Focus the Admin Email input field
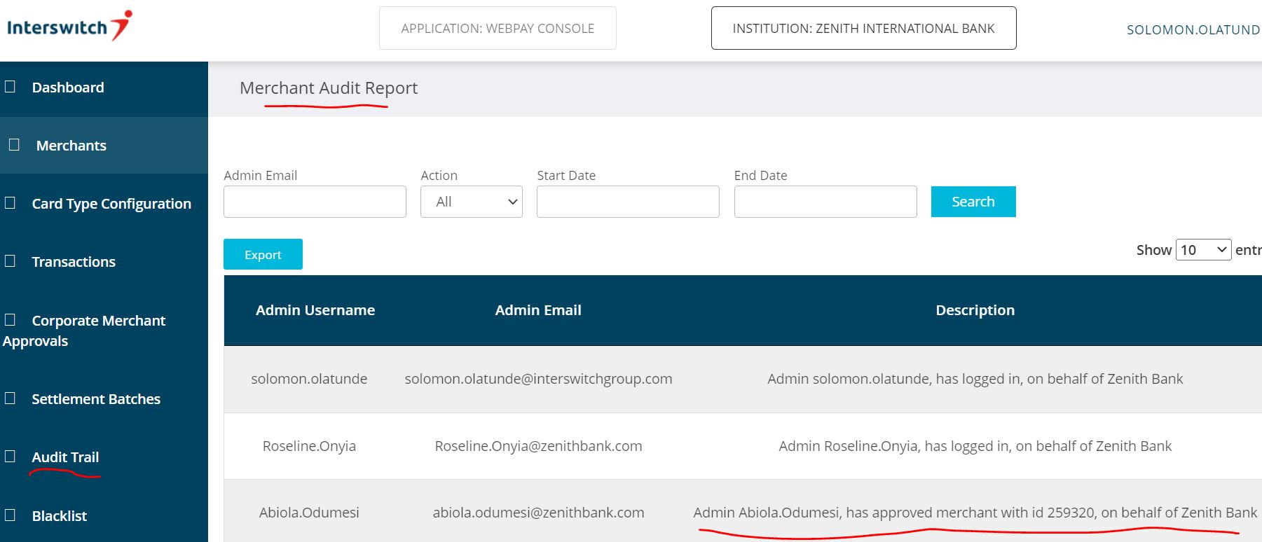Screen dimensions: 1262x542 (x=315, y=202)
